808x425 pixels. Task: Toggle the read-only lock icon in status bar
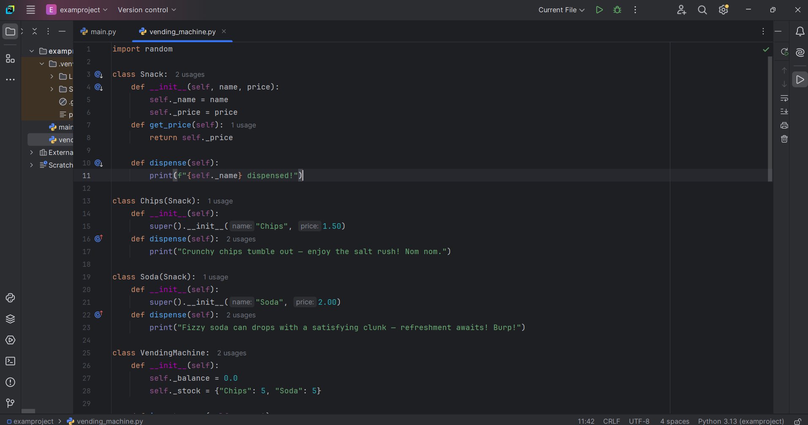[797, 421]
